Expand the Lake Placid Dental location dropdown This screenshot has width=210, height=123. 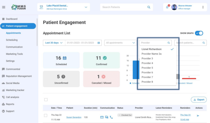click(86, 7)
